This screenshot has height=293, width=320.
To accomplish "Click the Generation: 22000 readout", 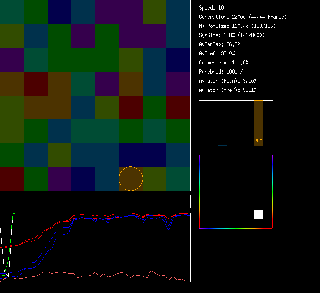I will click(243, 17).
